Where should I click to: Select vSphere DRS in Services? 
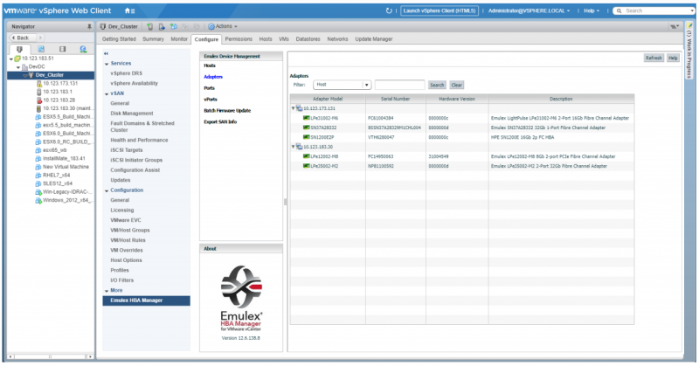(x=126, y=73)
